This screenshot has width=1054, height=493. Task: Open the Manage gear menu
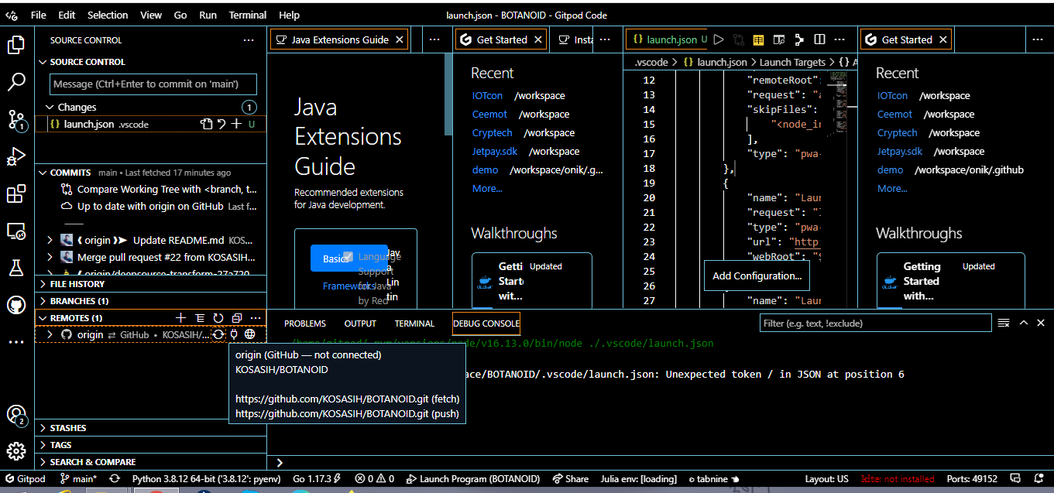coord(16,451)
